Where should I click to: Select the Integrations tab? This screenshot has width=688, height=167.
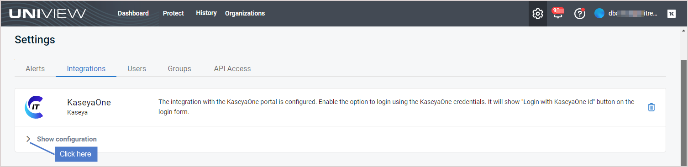86,68
